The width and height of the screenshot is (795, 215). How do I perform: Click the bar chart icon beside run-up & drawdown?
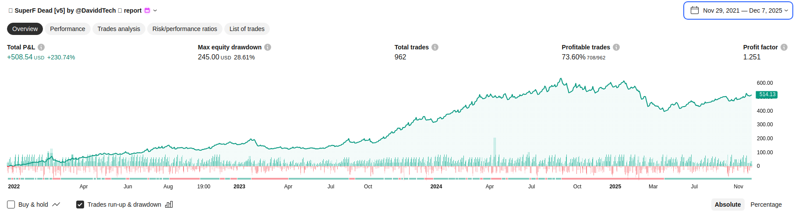[x=169, y=205]
